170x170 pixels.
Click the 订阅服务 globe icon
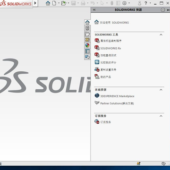[97, 121]
